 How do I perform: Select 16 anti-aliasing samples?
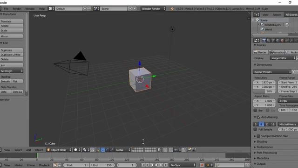[x=273, y=125]
